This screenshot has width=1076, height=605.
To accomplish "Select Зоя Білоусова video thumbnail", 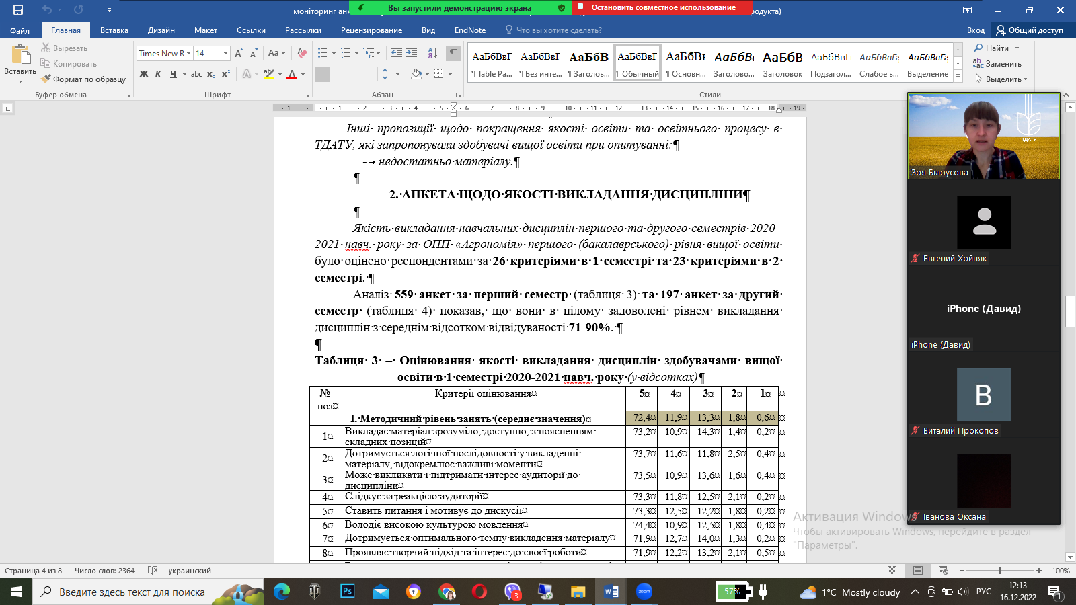I will (983, 136).
